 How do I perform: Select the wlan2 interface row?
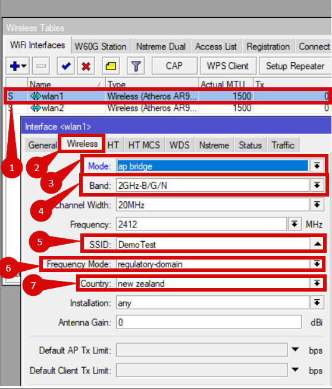point(168,109)
